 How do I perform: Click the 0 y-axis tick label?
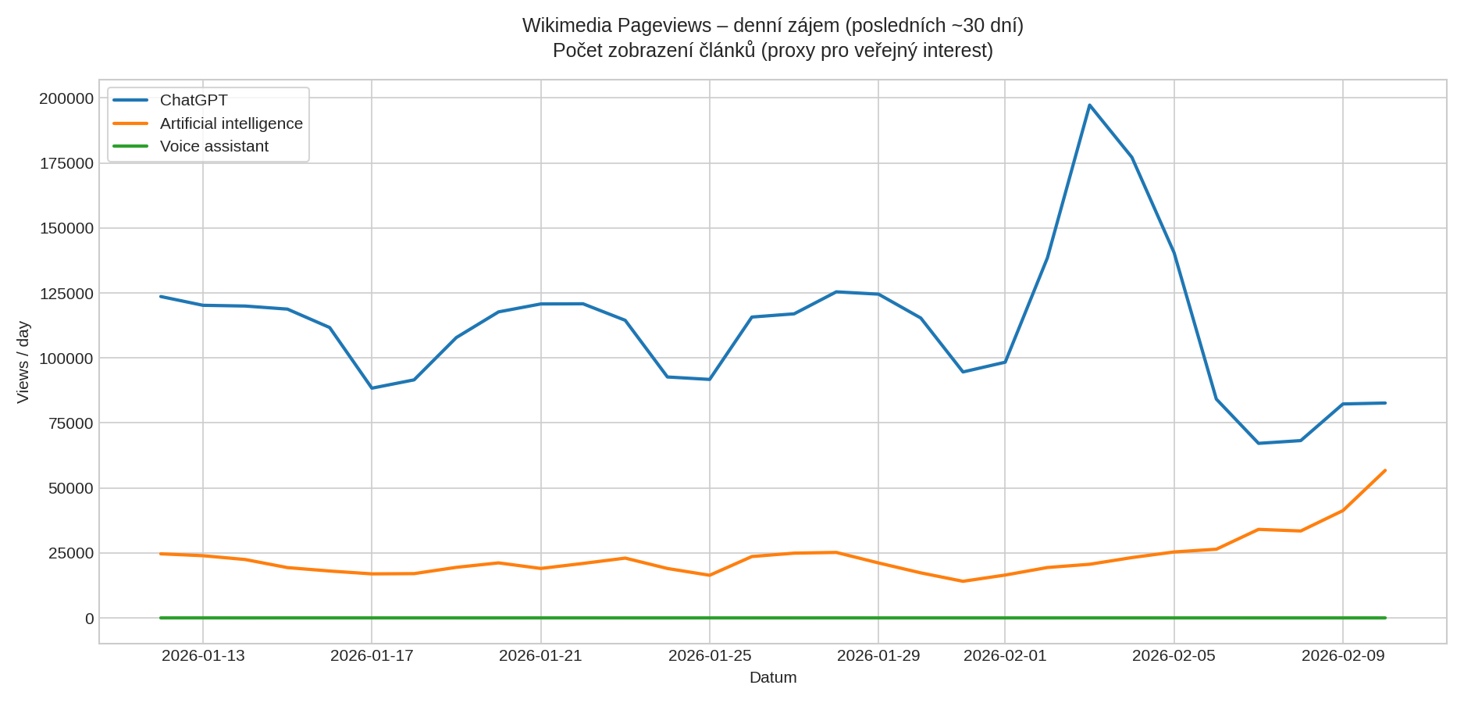pyautogui.click(x=87, y=618)
